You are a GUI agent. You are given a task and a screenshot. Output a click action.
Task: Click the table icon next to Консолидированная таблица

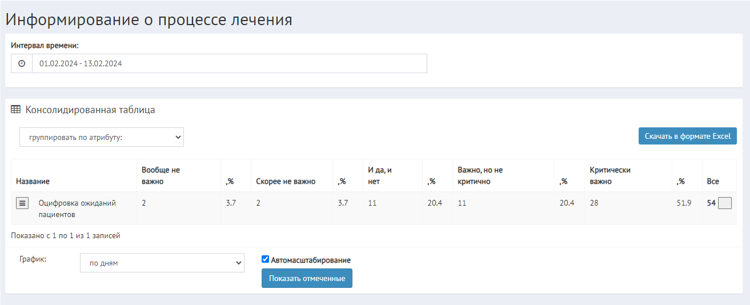click(x=16, y=110)
